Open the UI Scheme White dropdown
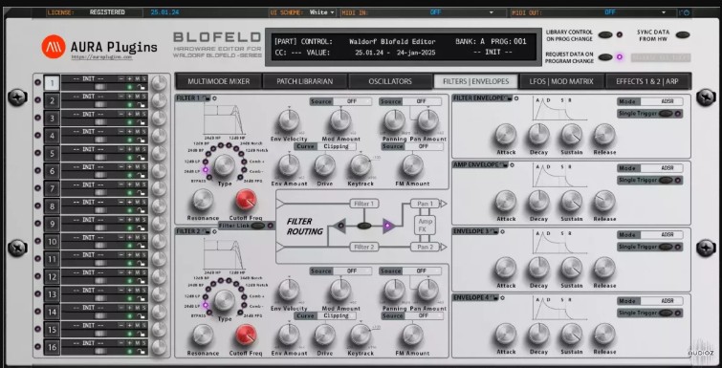This screenshot has width=722, height=368. click(321, 12)
